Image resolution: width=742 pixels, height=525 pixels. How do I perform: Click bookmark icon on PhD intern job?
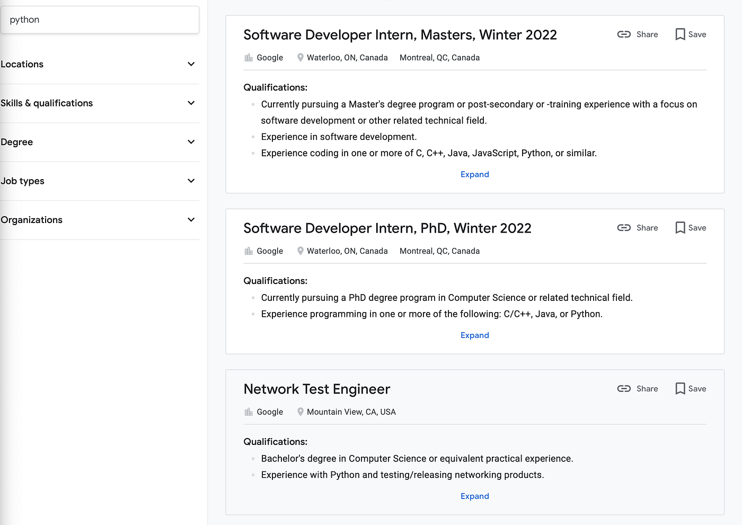(680, 228)
